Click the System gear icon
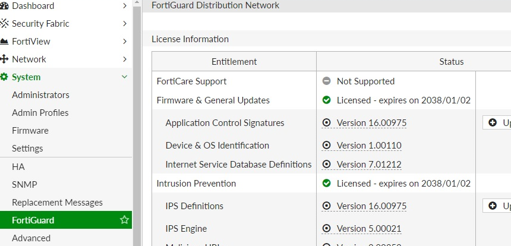 (4, 77)
